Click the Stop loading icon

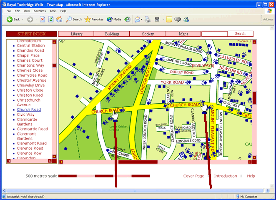43,19
